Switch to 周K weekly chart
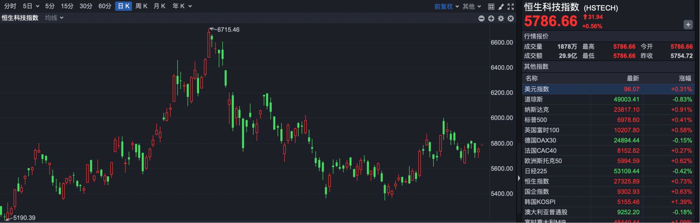The width and height of the screenshot is (700, 223). click(141, 6)
